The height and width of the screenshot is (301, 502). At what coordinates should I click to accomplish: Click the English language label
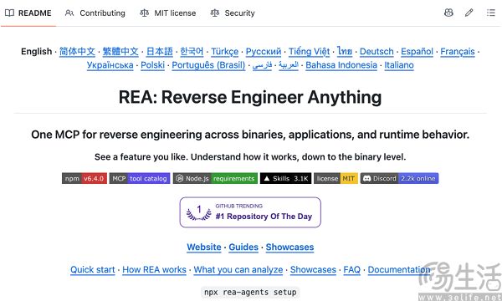[x=37, y=52]
